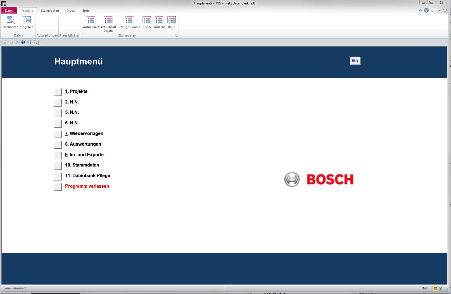Click the application icon in the title bar
The image size is (451, 294).
pos(3,3)
